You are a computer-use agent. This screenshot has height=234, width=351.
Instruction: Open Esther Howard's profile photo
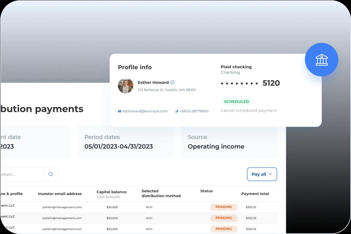tap(125, 86)
